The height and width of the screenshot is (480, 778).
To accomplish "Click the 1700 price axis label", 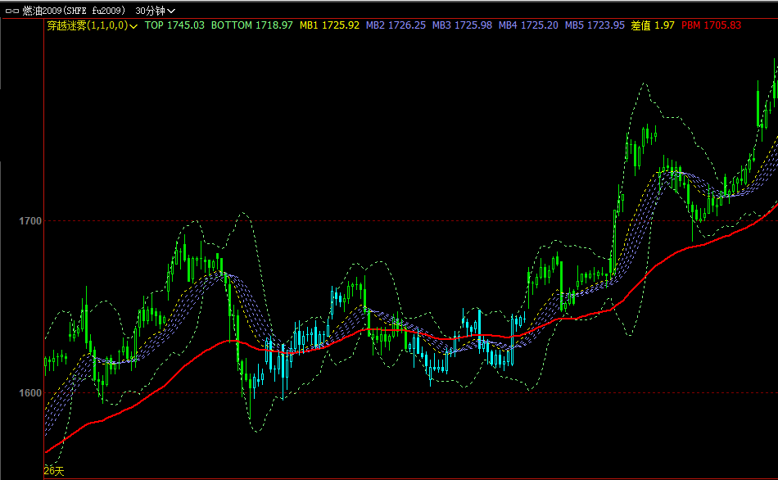I will pos(30,221).
